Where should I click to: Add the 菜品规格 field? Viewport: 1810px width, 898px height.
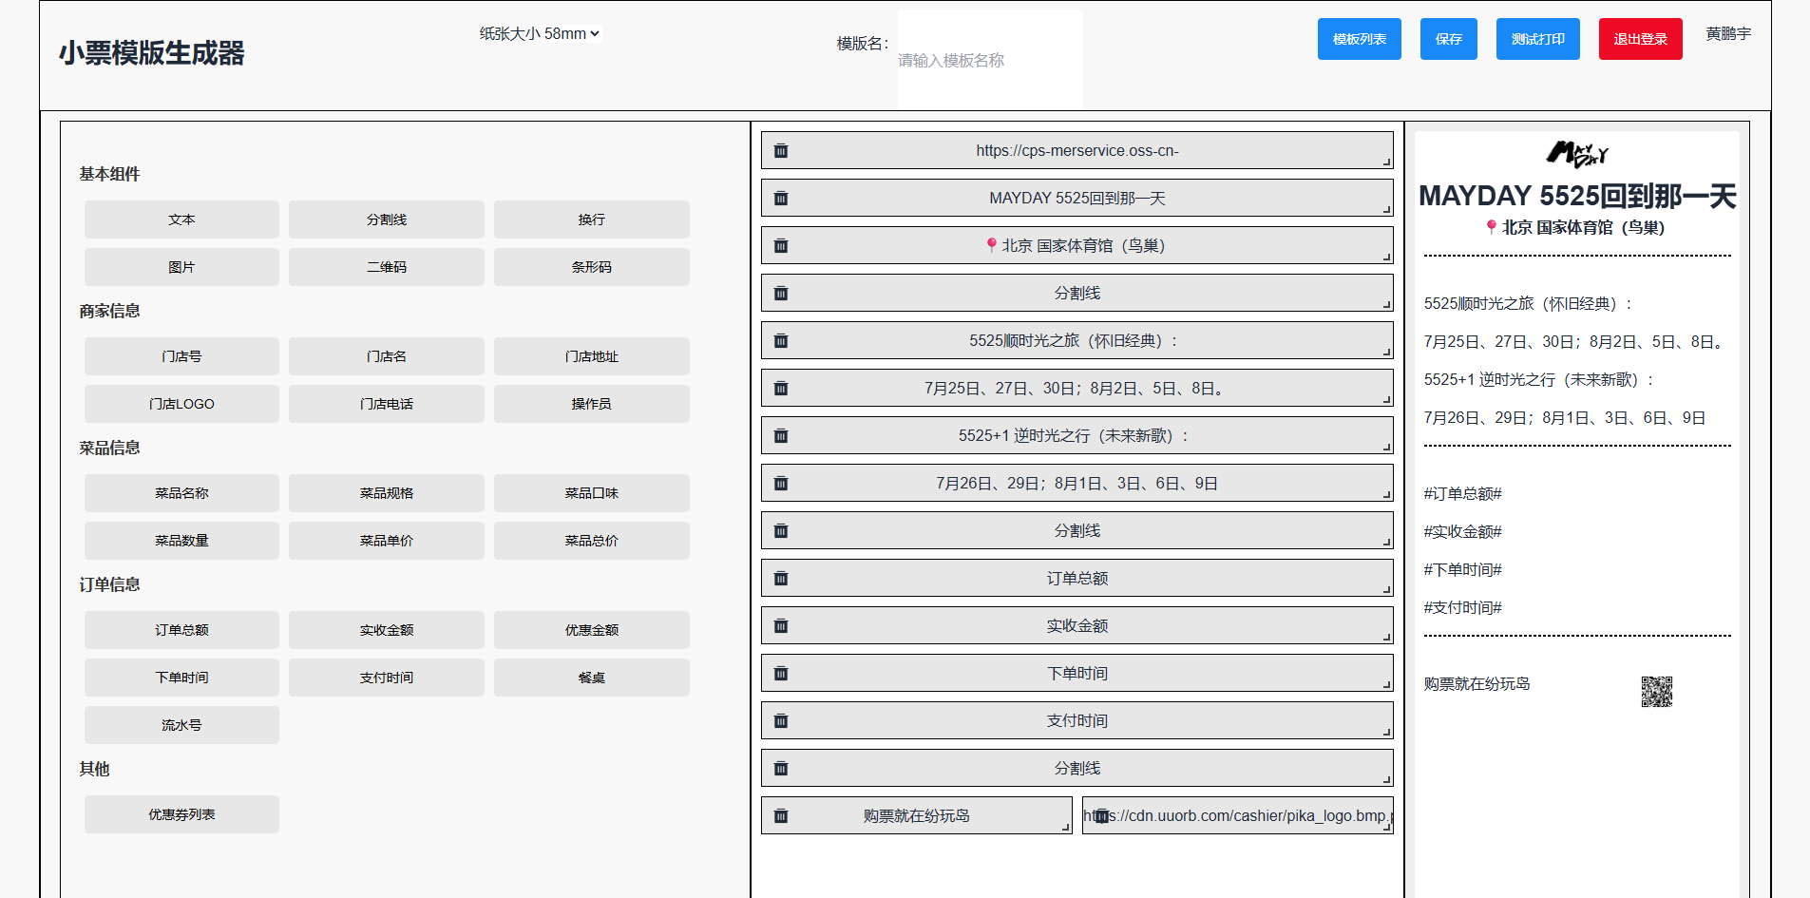(x=387, y=493)
